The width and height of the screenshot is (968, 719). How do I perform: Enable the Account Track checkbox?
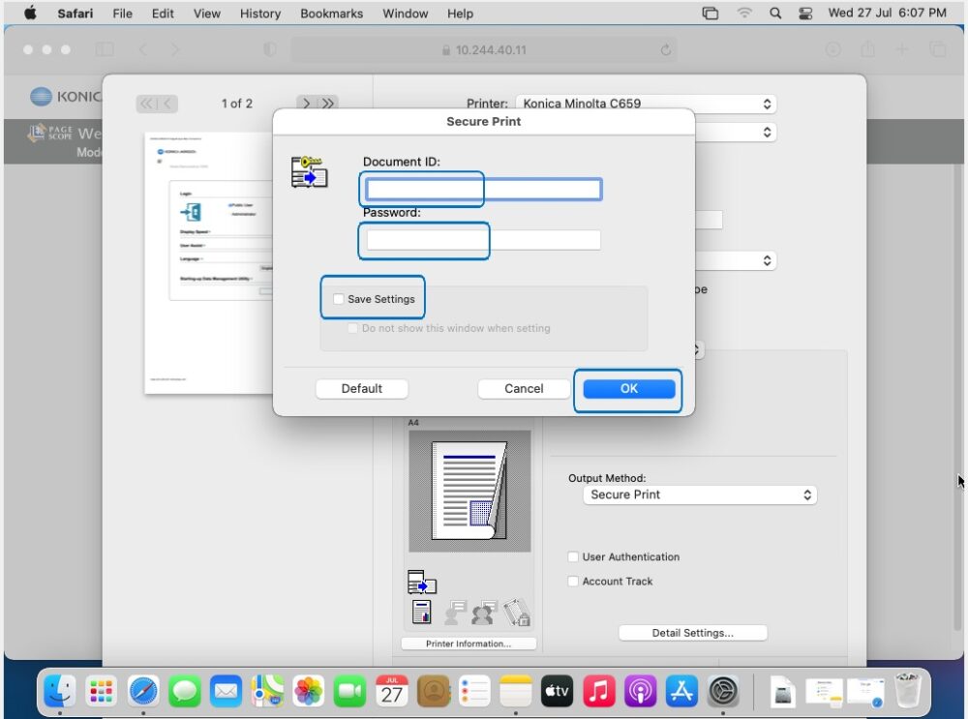tap(573, 581)
